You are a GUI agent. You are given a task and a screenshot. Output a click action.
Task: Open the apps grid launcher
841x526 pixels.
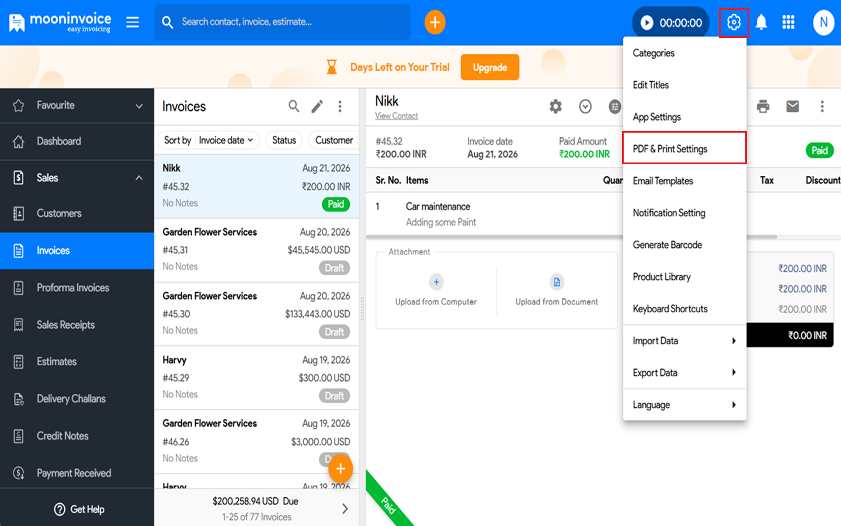coord(788,22)
